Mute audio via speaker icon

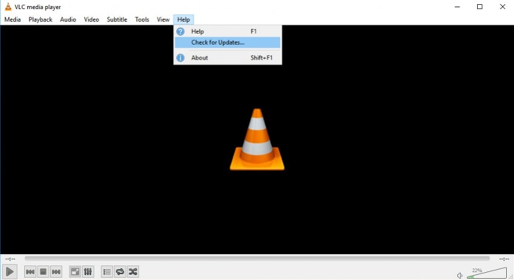[x=460, y=275]
